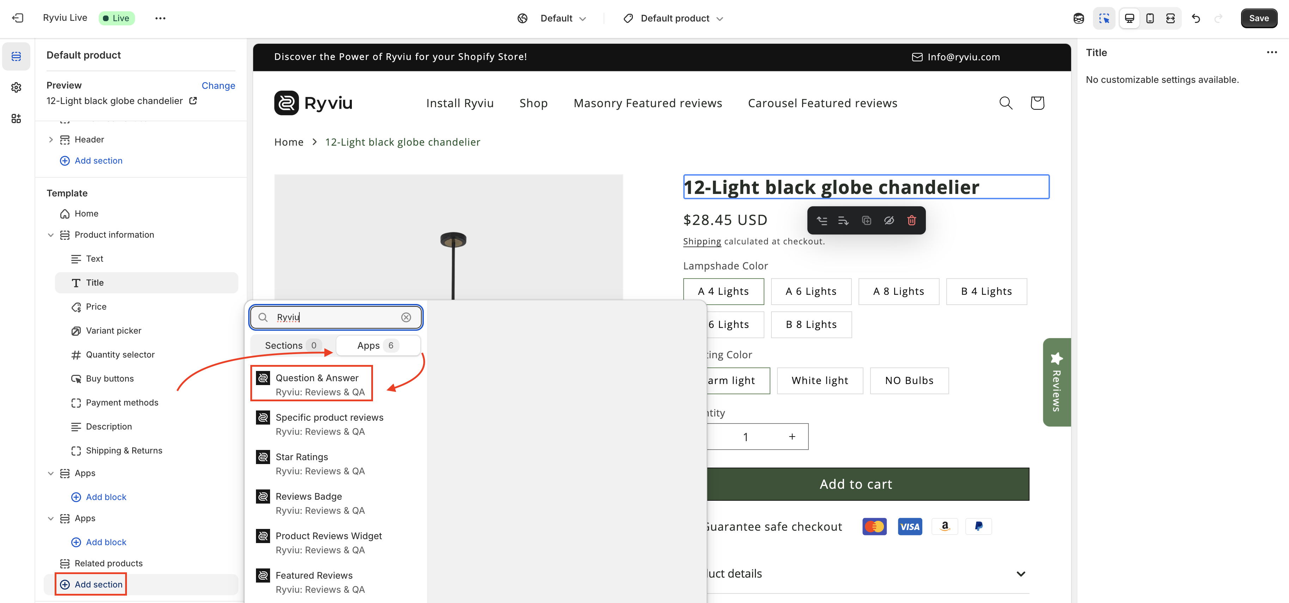This screenshot has width=1289, height=603.
Task: Switch to fullscreen preview icon
Action: pos(1171,18)
